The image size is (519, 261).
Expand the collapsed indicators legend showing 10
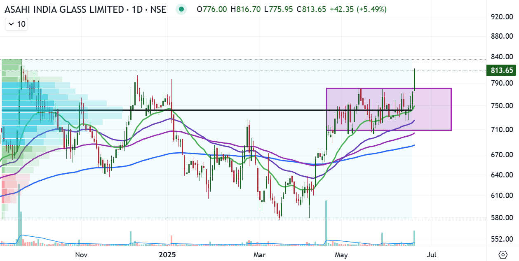click(16, 24)
